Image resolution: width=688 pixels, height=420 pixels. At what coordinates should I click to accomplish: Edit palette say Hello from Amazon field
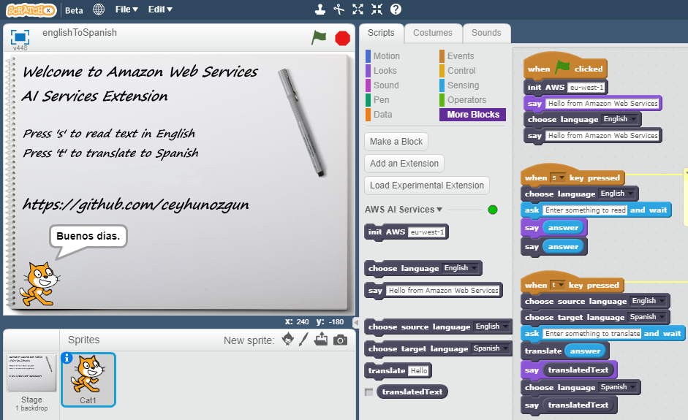click(443, 290)
